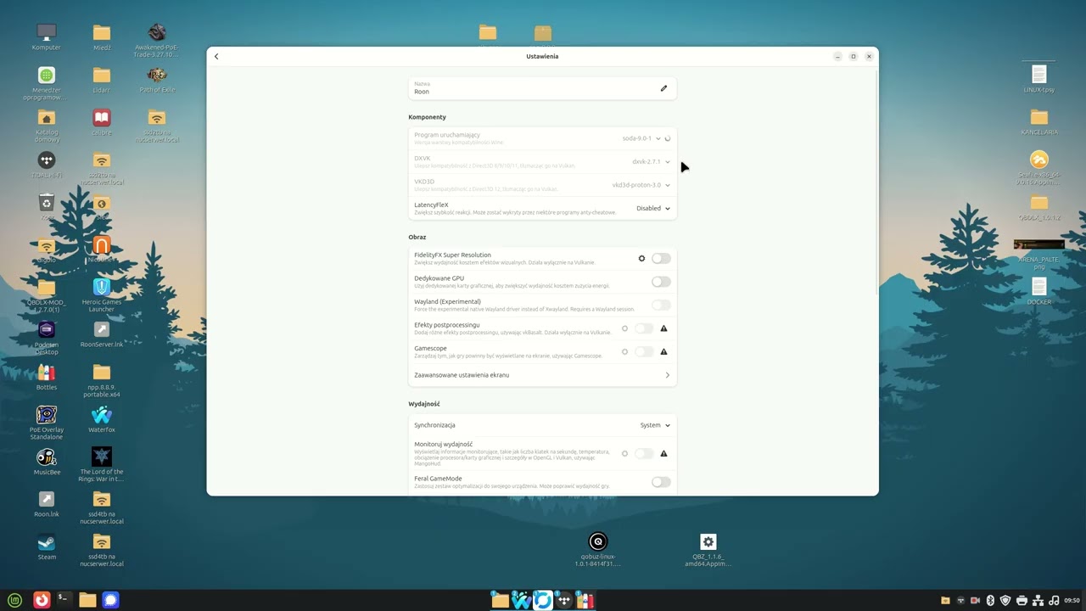
Task: Open Bottles desktop icon
Action: pyautogui.click(x=47, y=377)
